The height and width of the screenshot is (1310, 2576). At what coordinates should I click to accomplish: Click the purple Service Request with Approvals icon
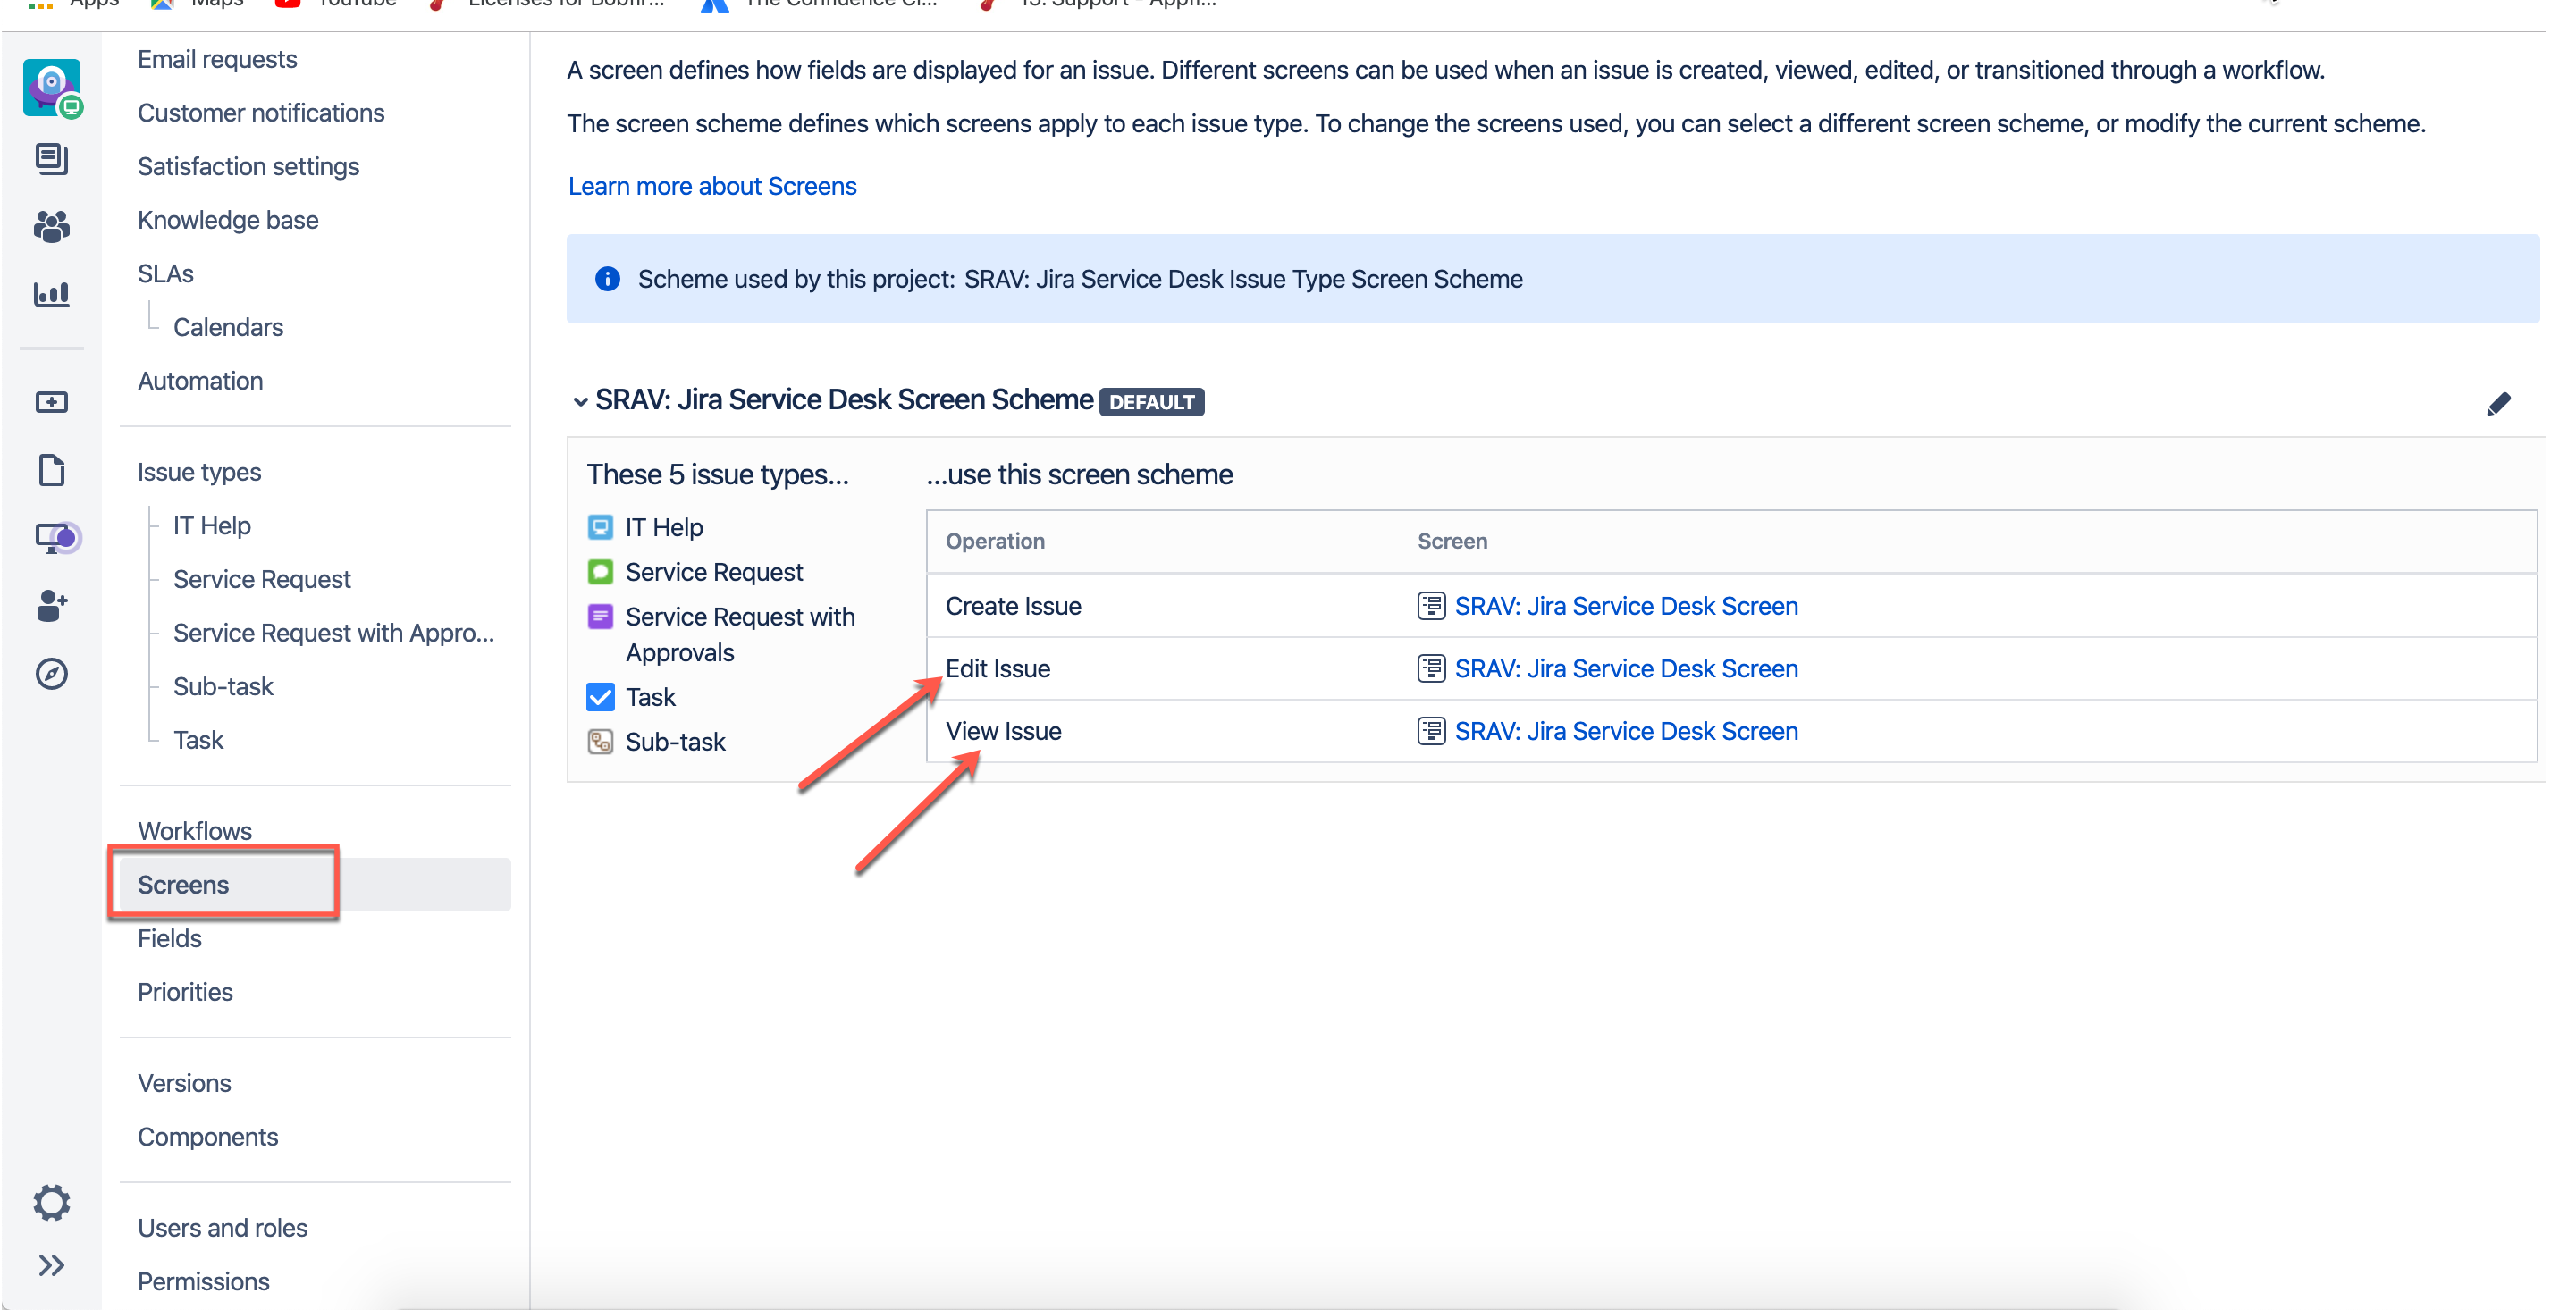pyautogui.click(x=601, y=616)
